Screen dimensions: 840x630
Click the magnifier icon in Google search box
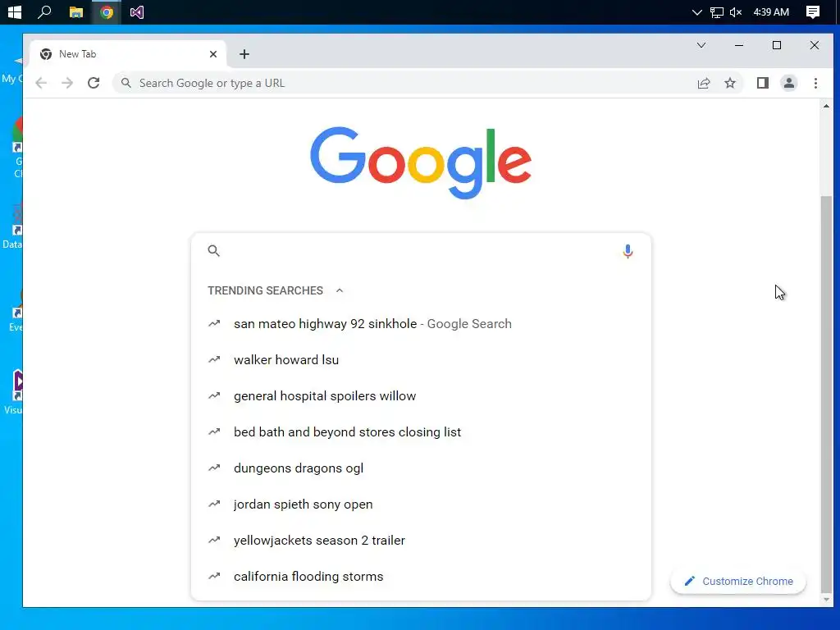pyautogui.click(x=214, y=251)
